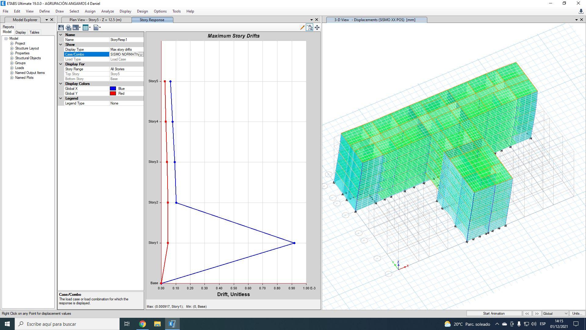Click the Windows search box
This screenshot has height=330, width=586.
click(x=67, y=324)
